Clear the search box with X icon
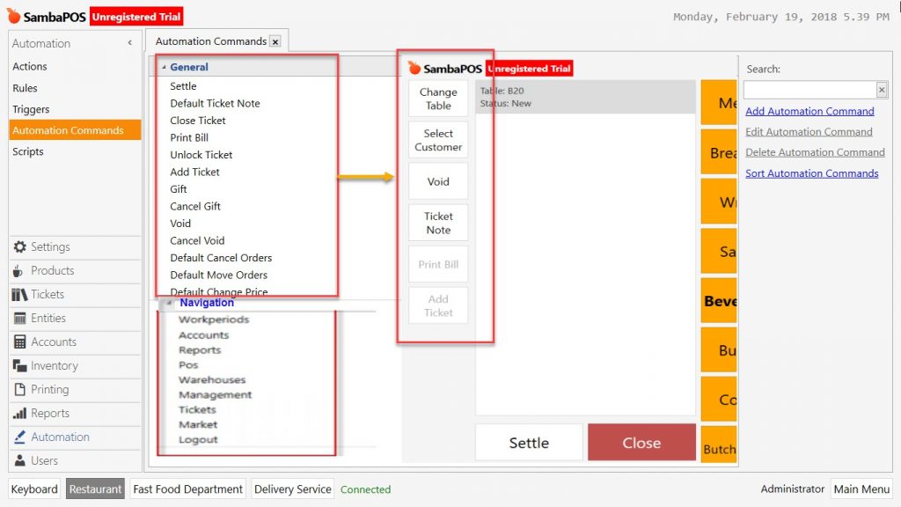 coord(882,90)
